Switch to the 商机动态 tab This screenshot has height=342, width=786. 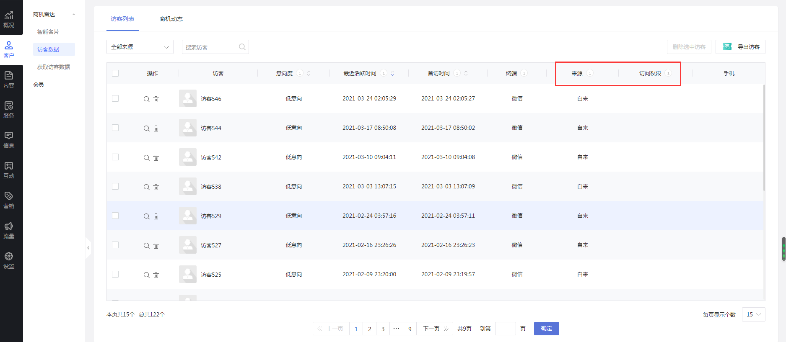click(x=171, y=19)
